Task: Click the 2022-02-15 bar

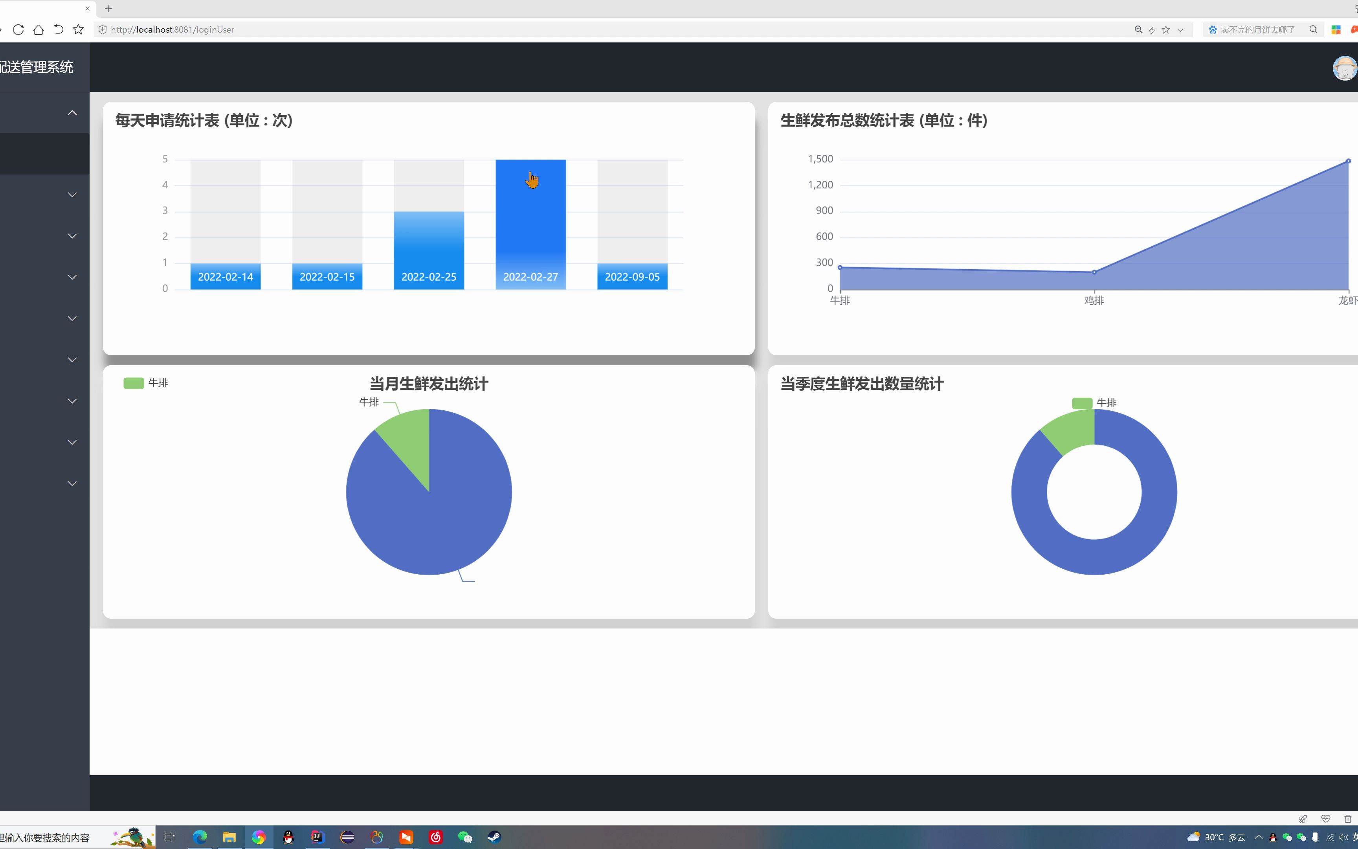Action: 327,276
